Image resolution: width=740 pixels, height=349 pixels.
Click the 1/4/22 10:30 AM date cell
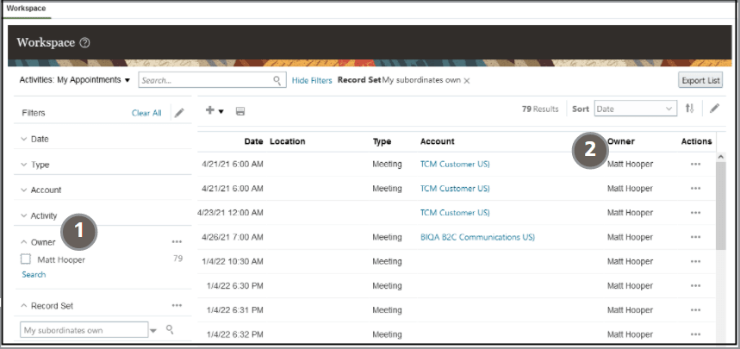233,261
